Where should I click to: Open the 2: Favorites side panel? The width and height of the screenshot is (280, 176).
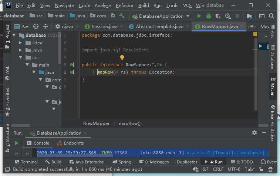point(7,102)
